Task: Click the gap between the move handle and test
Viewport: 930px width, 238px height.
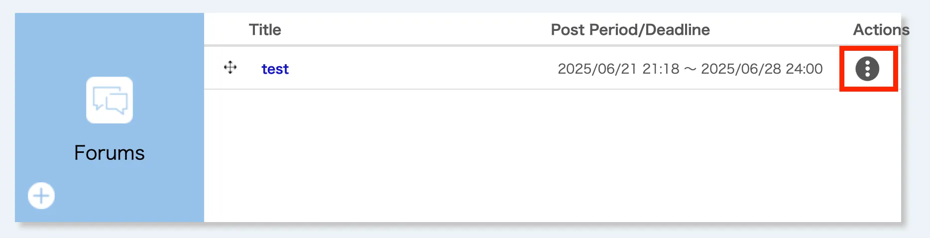Action: click(249, 69)
